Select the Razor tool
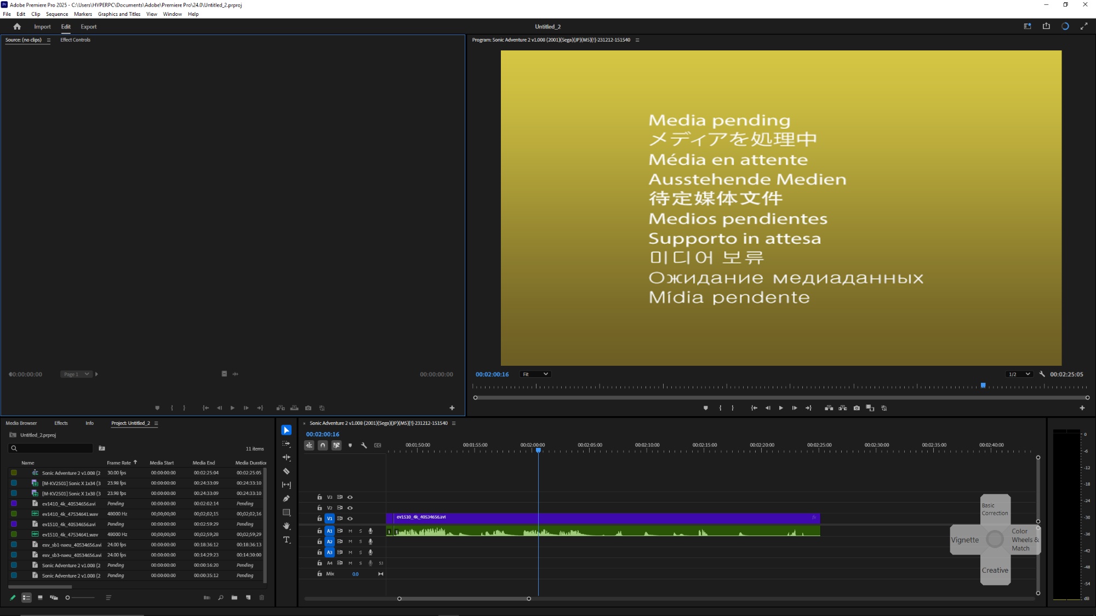Image resolution: width=1096 pixels, height=616 pixels. tap(286, 471)
